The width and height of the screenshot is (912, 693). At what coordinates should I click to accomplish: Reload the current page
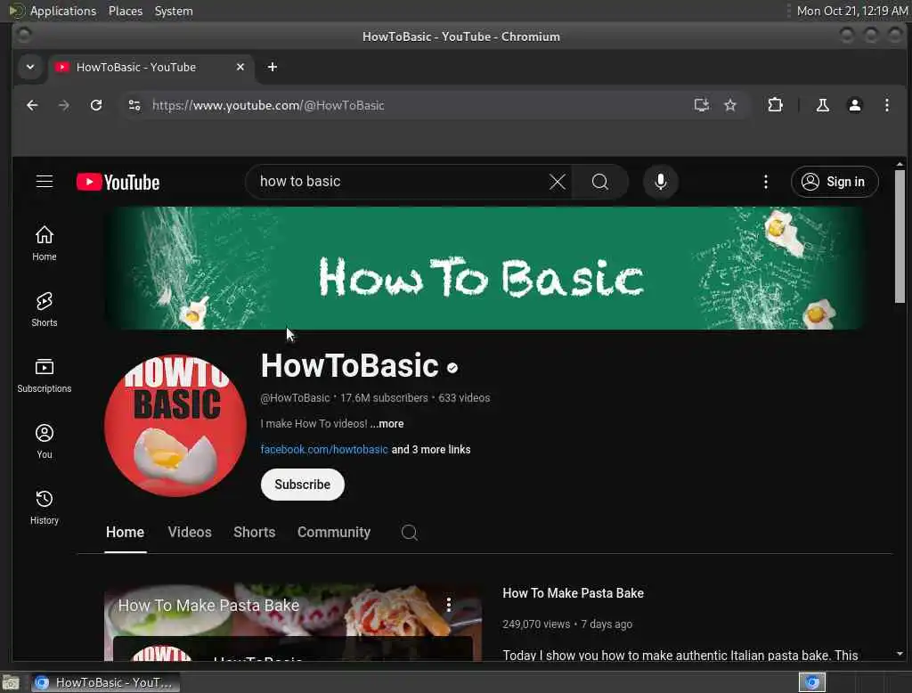(96, 105)
